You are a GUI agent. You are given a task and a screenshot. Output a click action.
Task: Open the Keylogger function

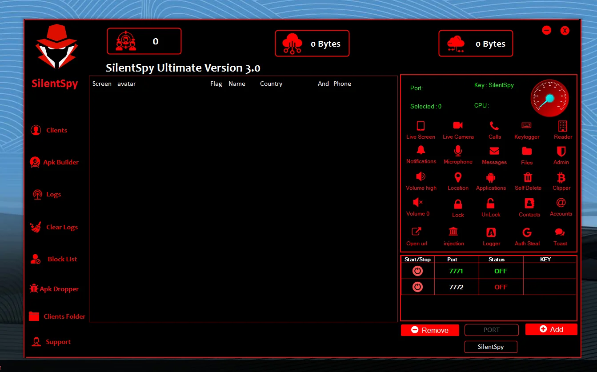tap(526, 130)
